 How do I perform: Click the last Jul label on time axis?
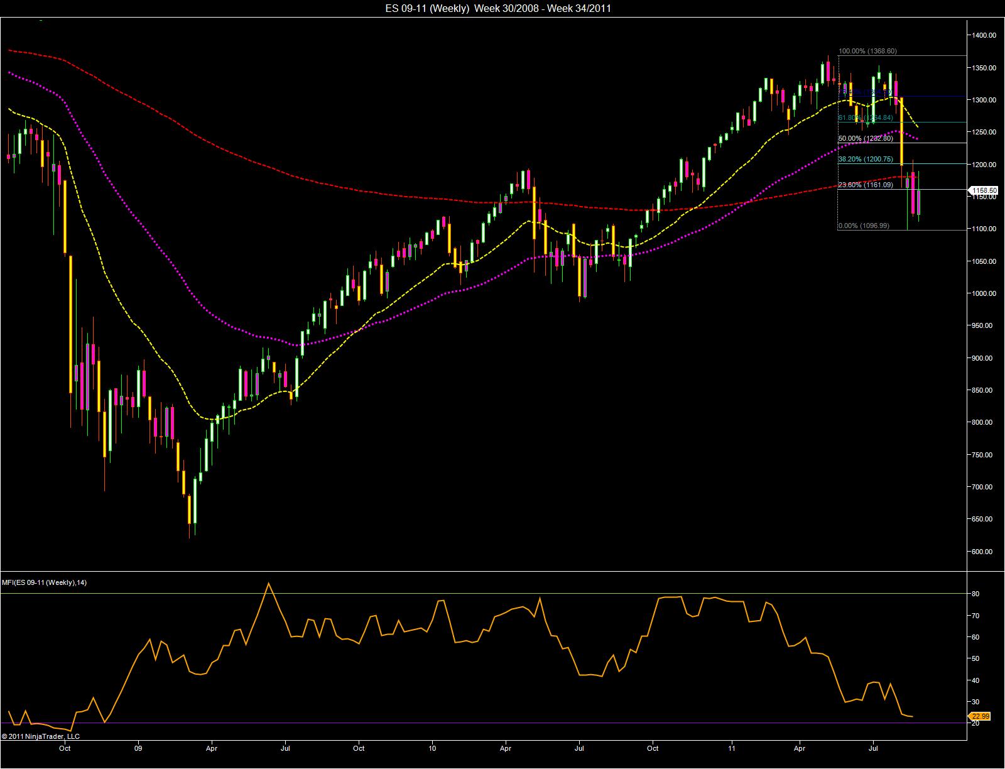coord(873,748)
